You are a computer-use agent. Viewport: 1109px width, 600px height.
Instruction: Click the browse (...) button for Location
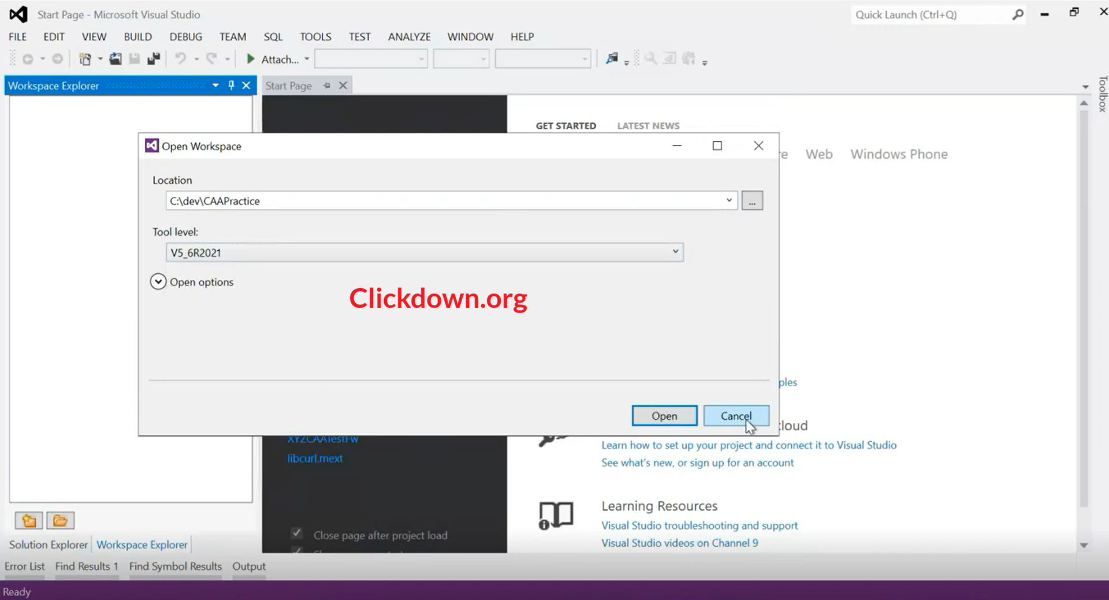pos(752,200)
